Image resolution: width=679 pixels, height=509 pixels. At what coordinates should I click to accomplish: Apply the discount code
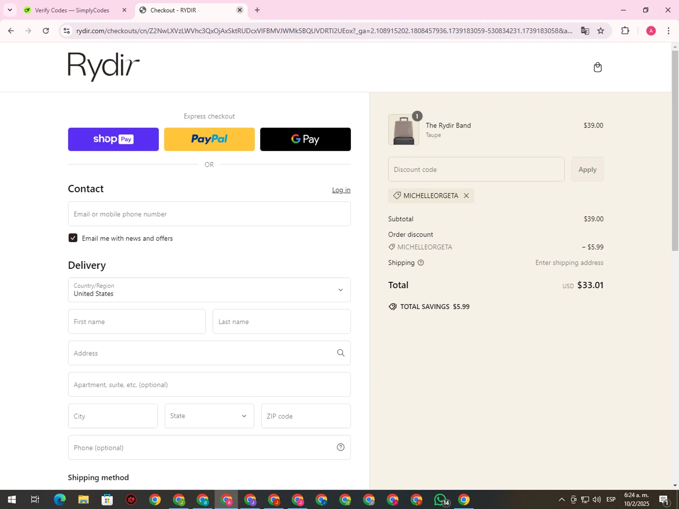pos(587,169)
